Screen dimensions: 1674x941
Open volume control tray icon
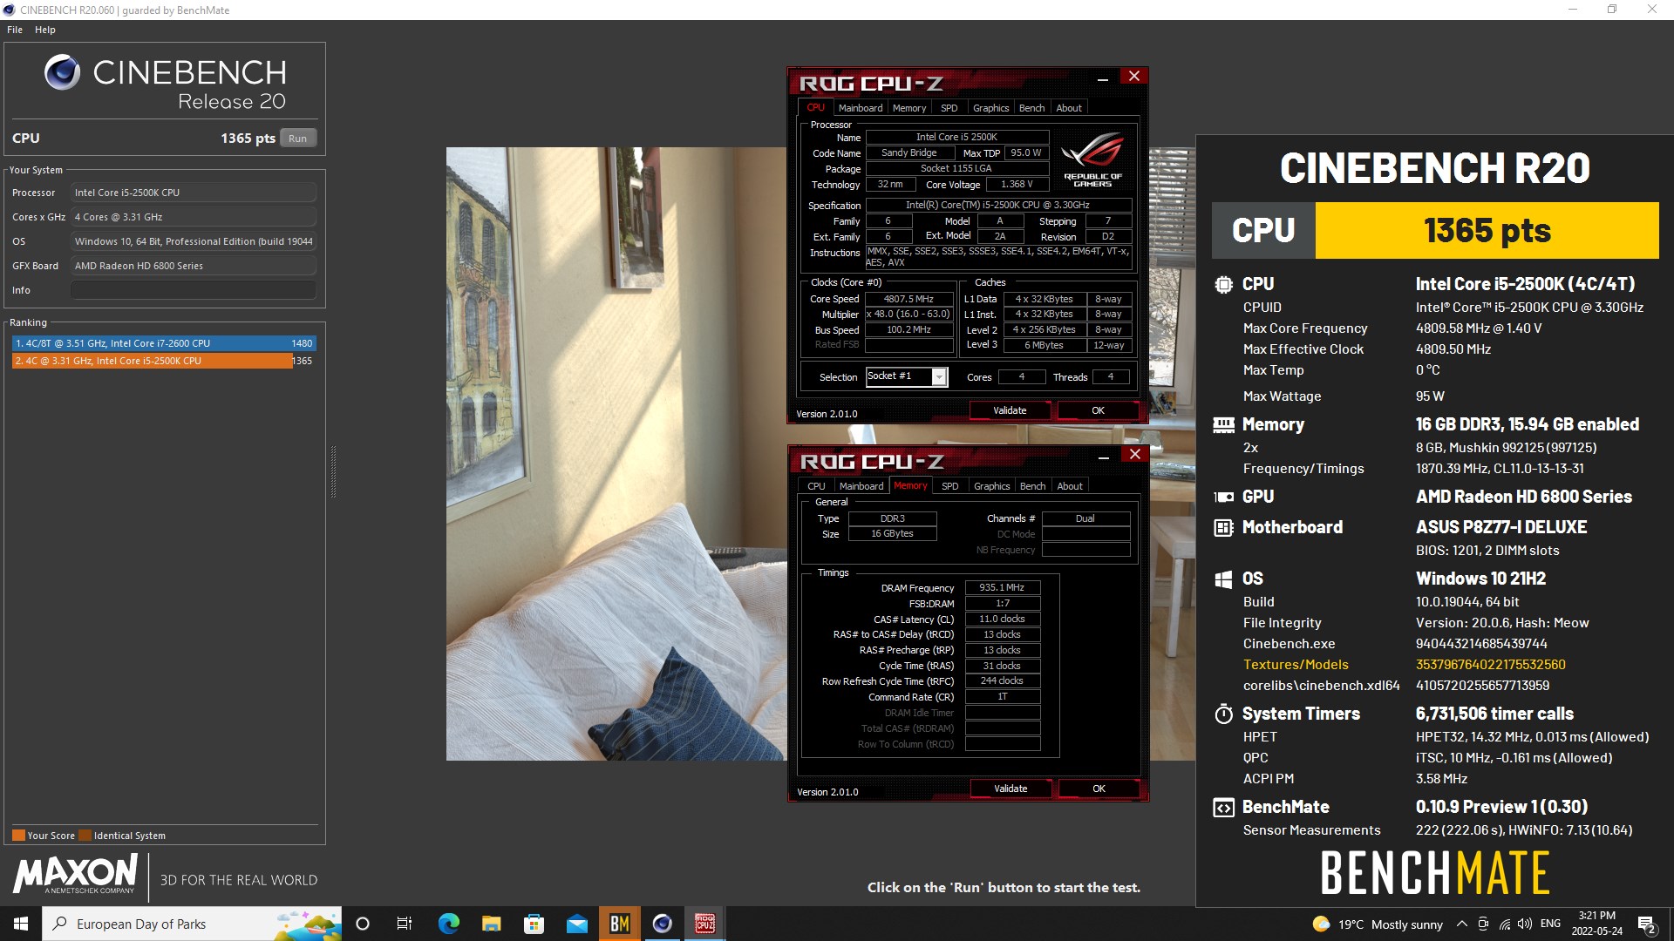1525,924
